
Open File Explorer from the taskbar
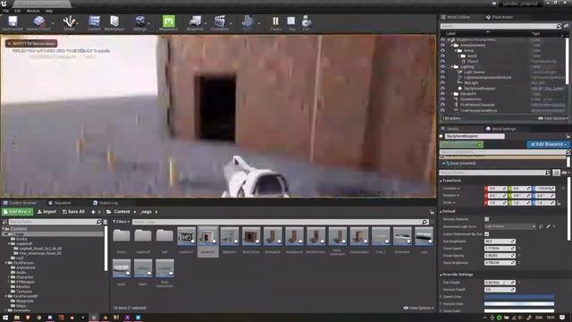(x=17, y=318)
